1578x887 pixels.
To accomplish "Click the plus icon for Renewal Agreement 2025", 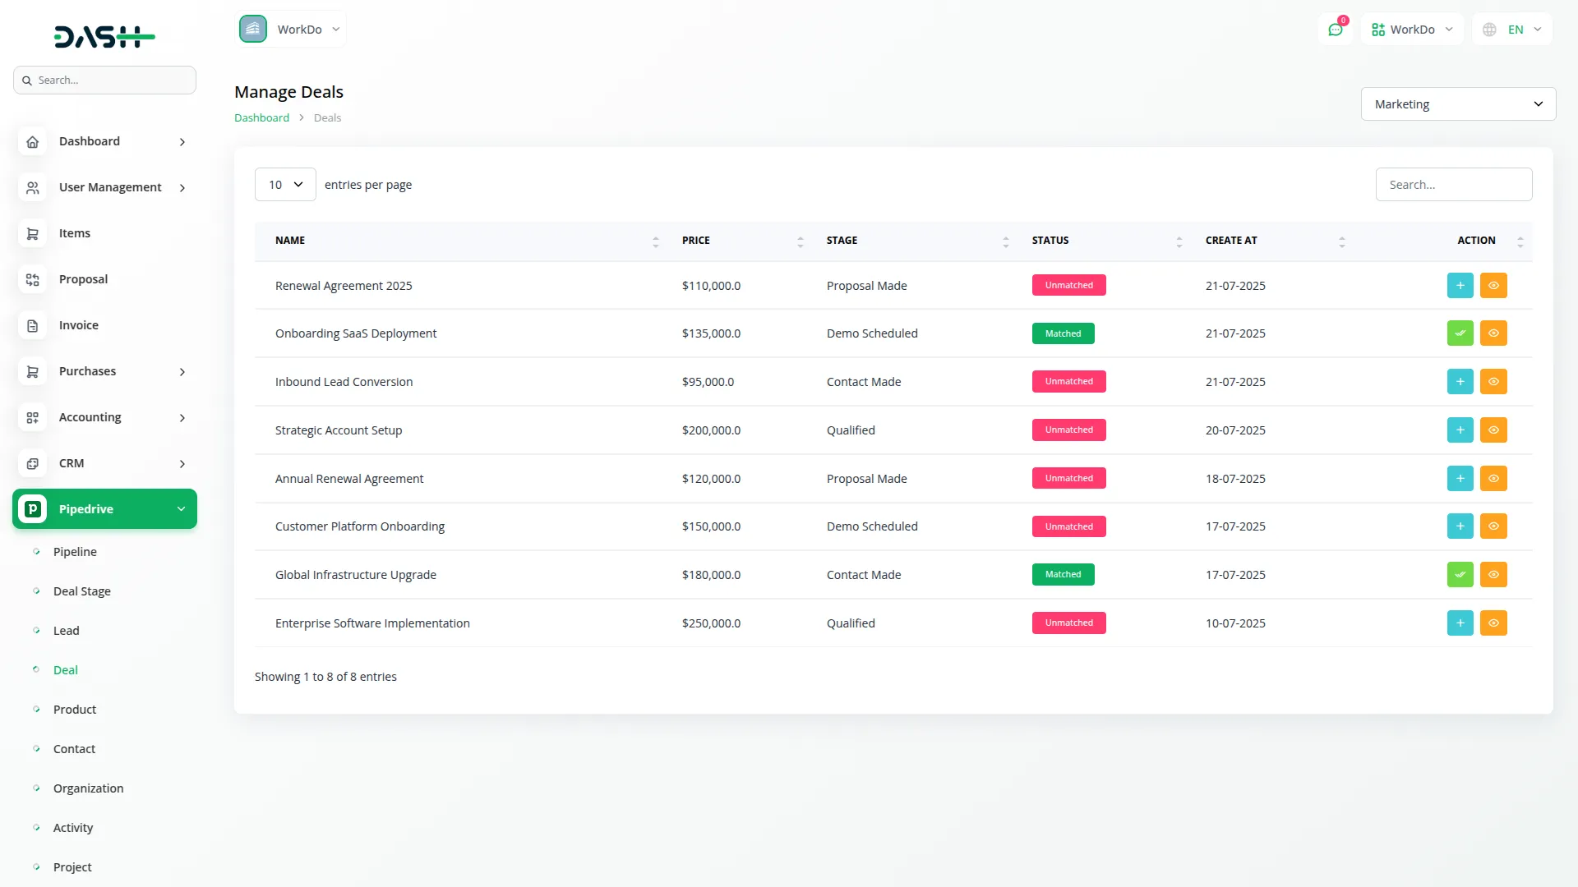I will (x=1460, y=285).
